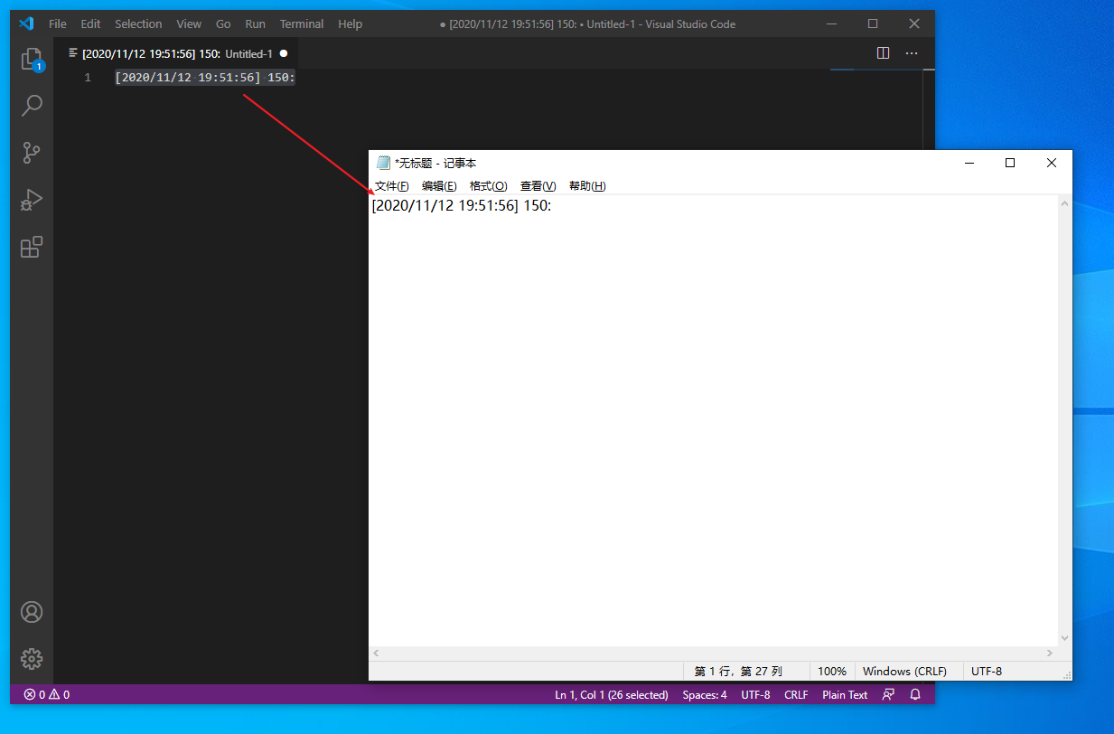
Task: Click the timestamp text in Notepad
Action: (x=461, y=206)
